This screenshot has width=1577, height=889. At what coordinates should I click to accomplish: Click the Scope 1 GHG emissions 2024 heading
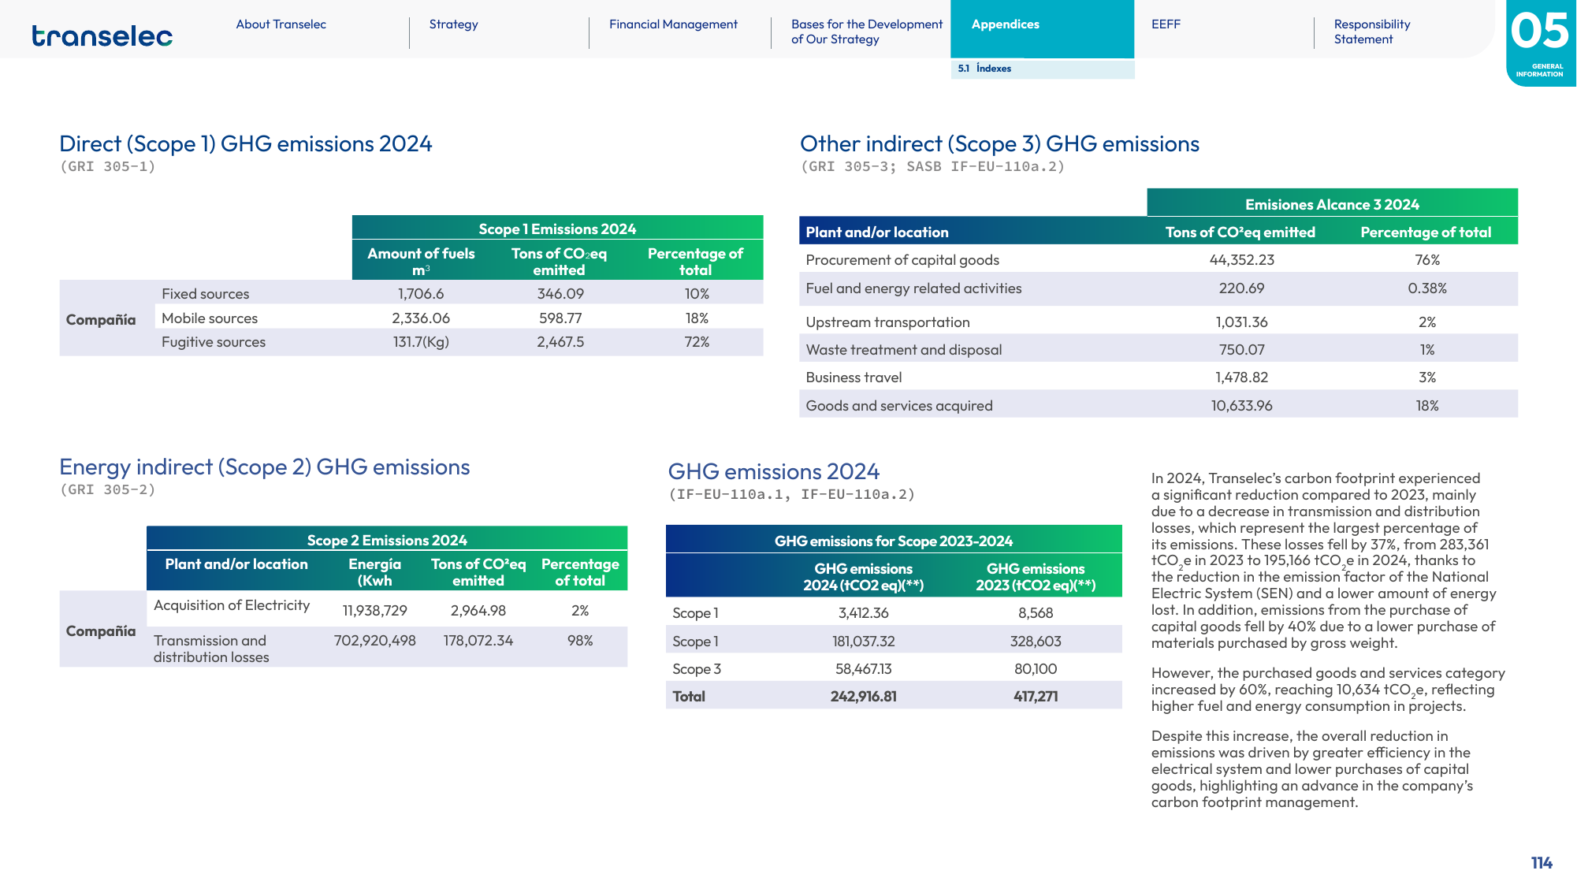(x=246, y=143)
